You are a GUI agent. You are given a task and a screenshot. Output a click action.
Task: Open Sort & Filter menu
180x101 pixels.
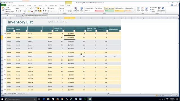tap(159, 10)
